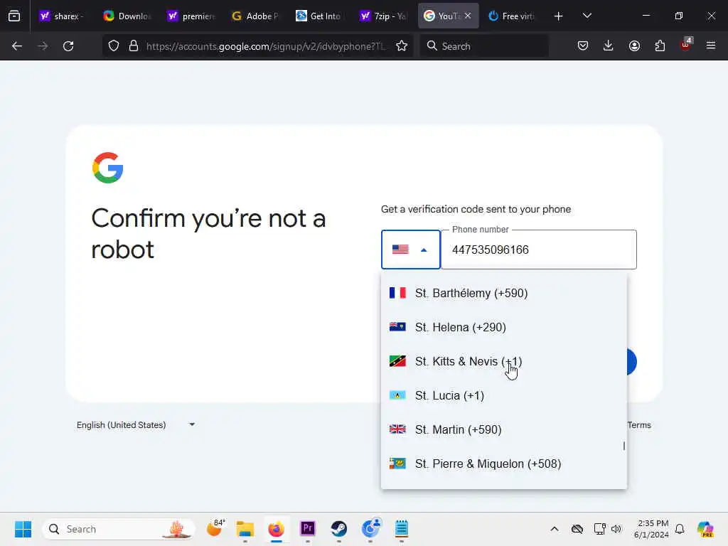The width and height of the screenshot is (728, 546).
Task: Click the browser Search box
Action: point(483,46)
